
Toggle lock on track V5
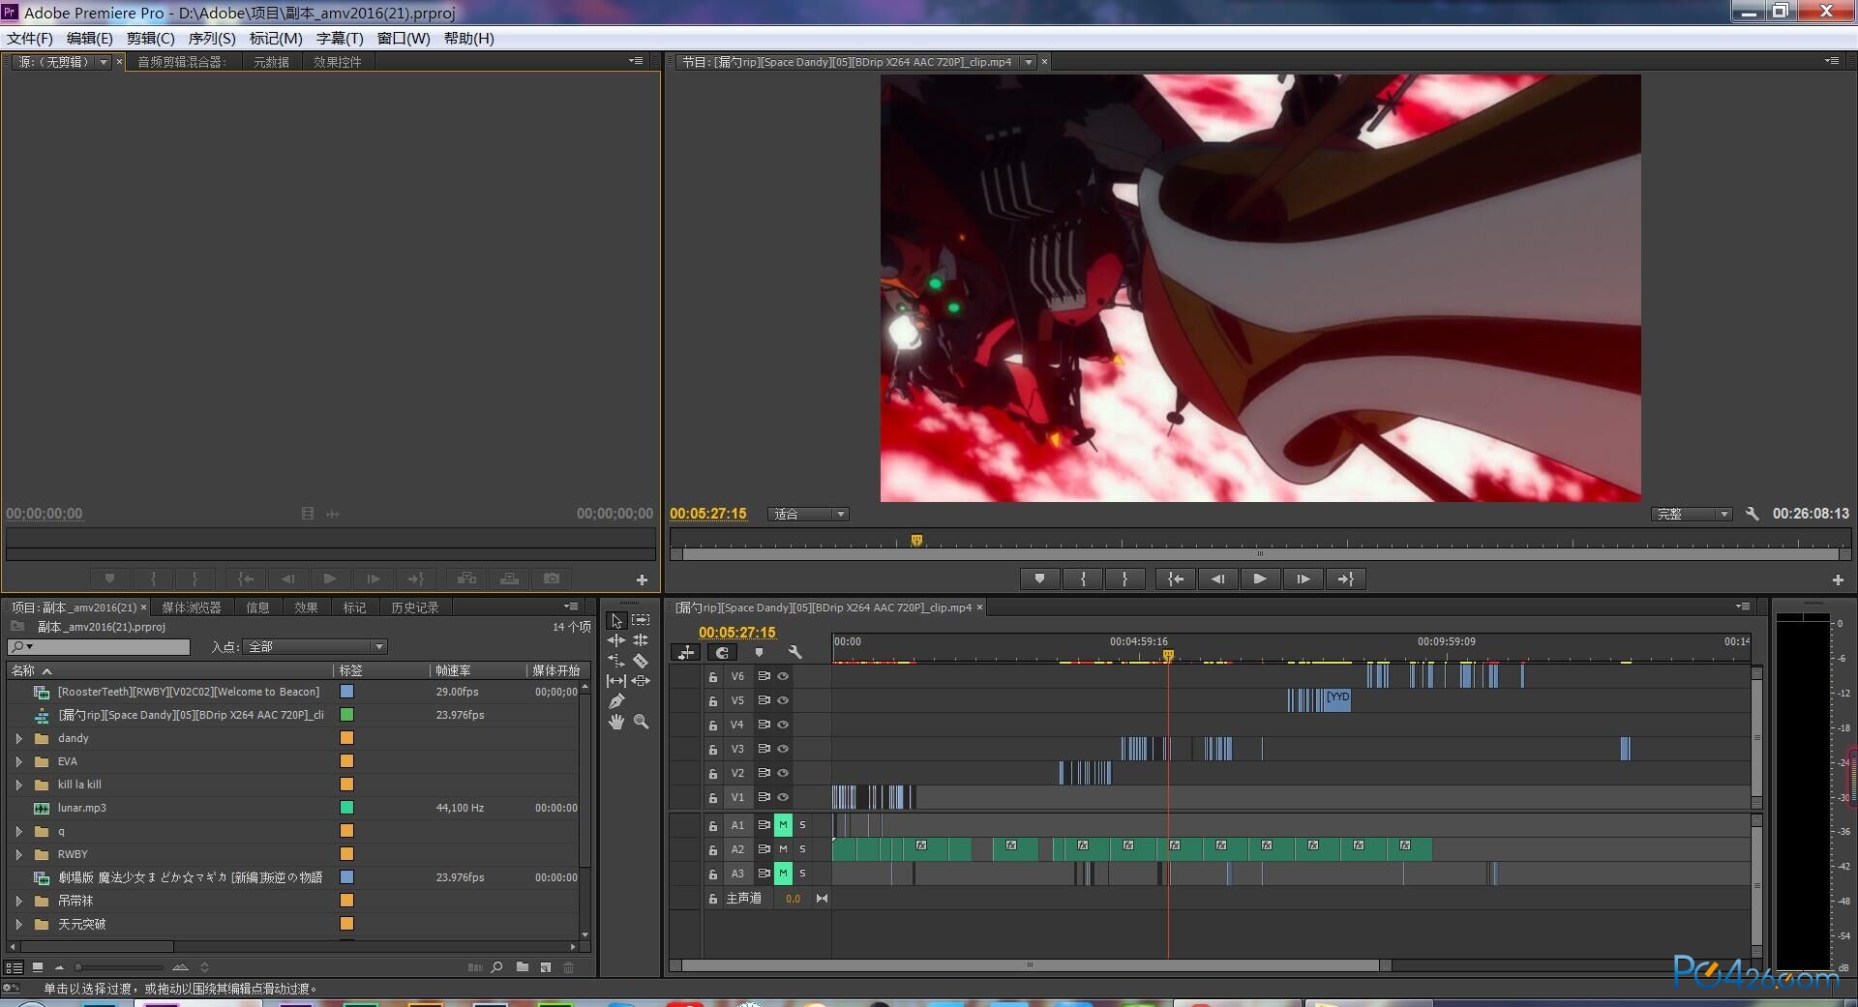(x=713, y=701)
